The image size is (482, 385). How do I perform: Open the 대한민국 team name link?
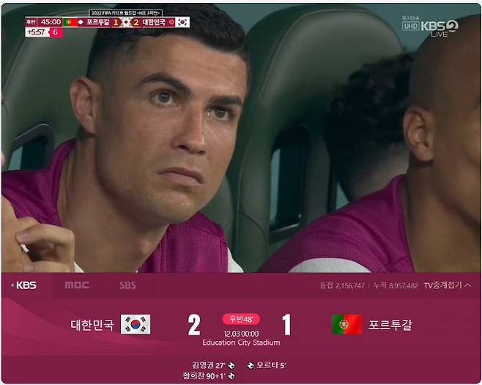click(92, 325)
